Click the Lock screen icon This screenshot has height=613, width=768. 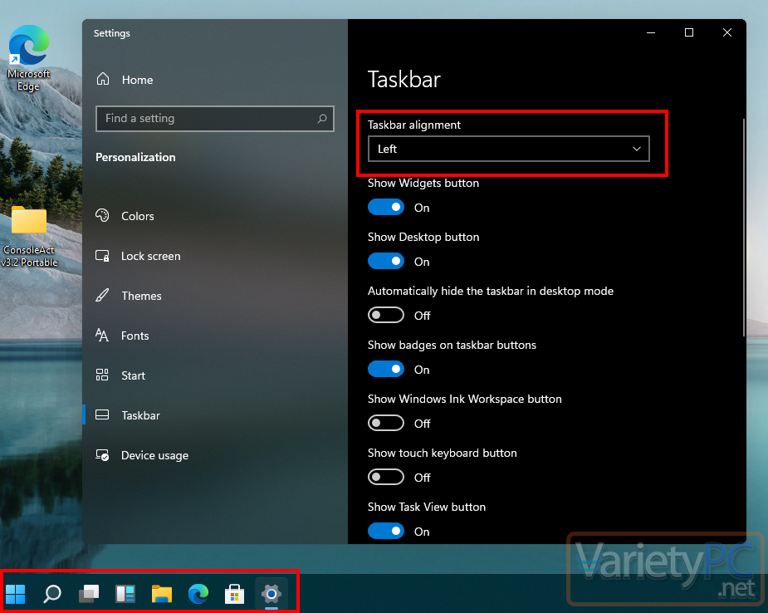102,255
